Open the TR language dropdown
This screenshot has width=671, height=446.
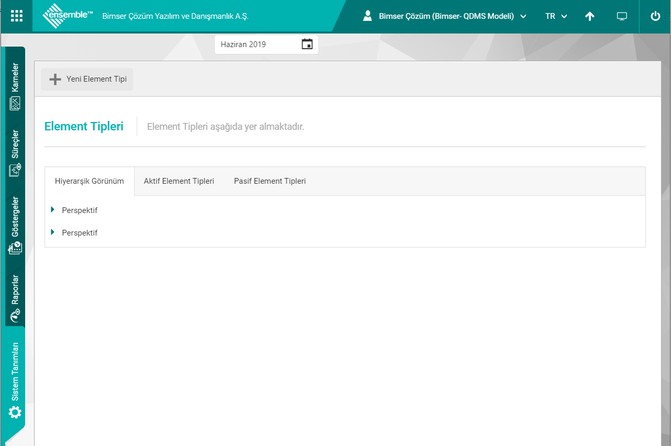556,16
